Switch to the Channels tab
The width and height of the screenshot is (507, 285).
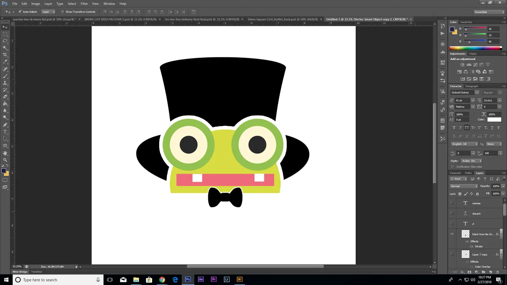[x=455, y=173]
